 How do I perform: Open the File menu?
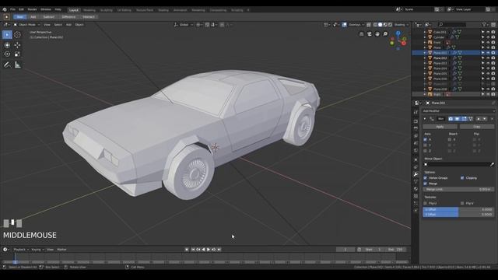point(12,9)
